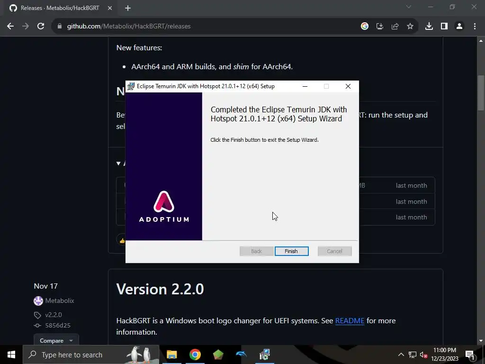Click thumbs up reaction

[121, 240]
